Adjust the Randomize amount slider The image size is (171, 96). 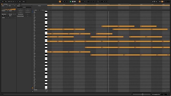28,14
